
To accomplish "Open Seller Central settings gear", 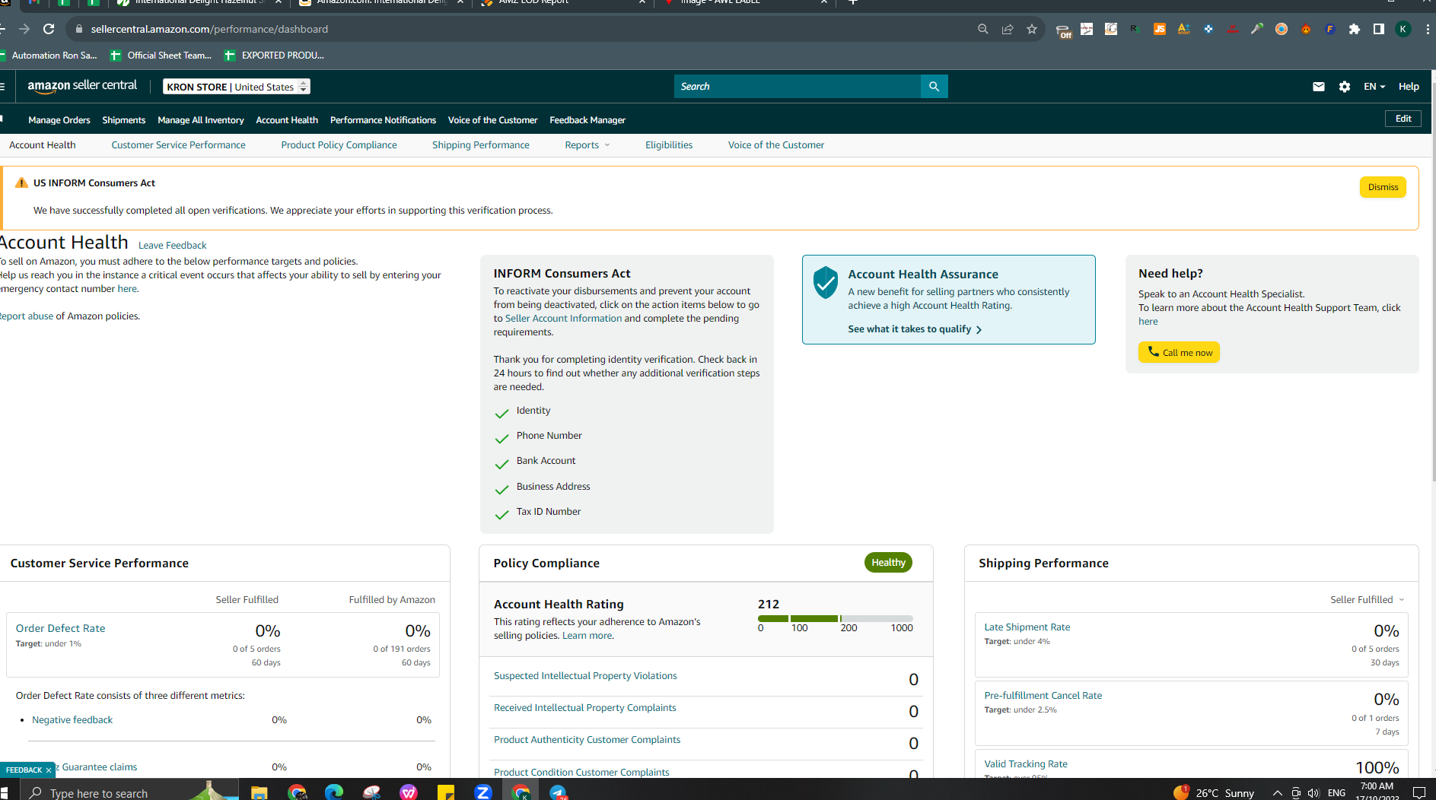I will click(1345, 87).
